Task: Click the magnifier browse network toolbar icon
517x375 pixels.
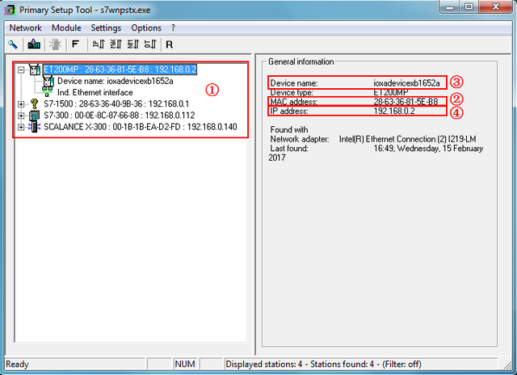Action: tap(13, 44)
